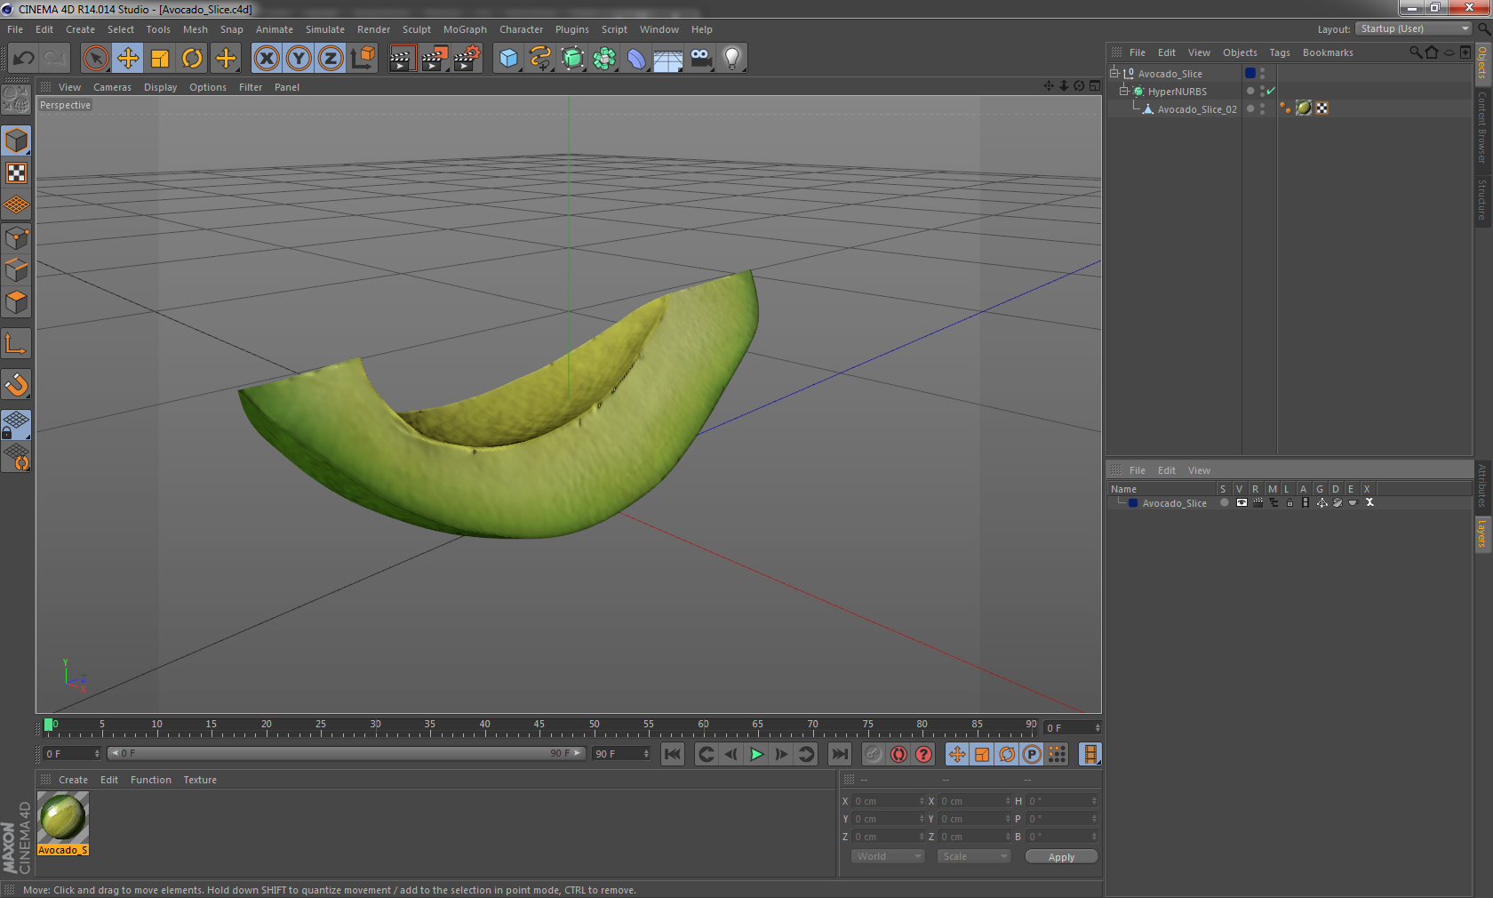This screenshot has width=1493, height=898.
Task: Toggle View visibility for Avocado_Slice layer
Action: coord(1242,502)
